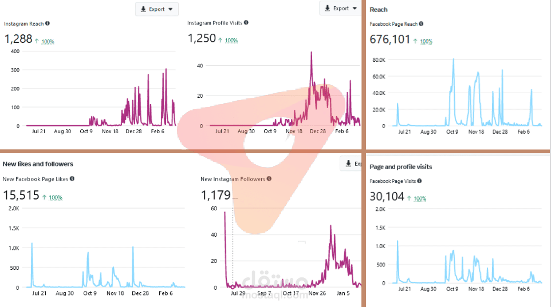Click the Instagram Reach value 1,288

pos(18,39)
